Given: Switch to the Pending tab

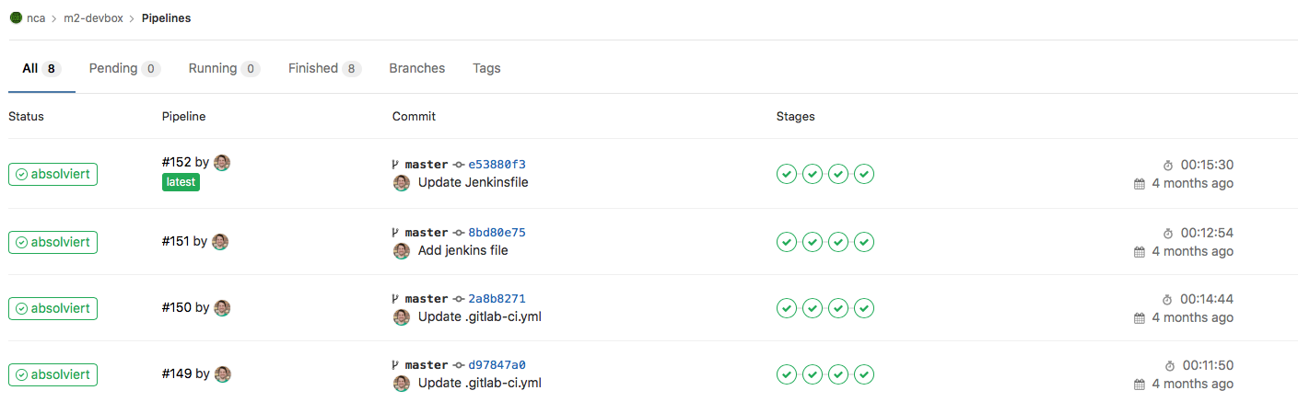Looking at the screenshot, I should click(123, 69).
